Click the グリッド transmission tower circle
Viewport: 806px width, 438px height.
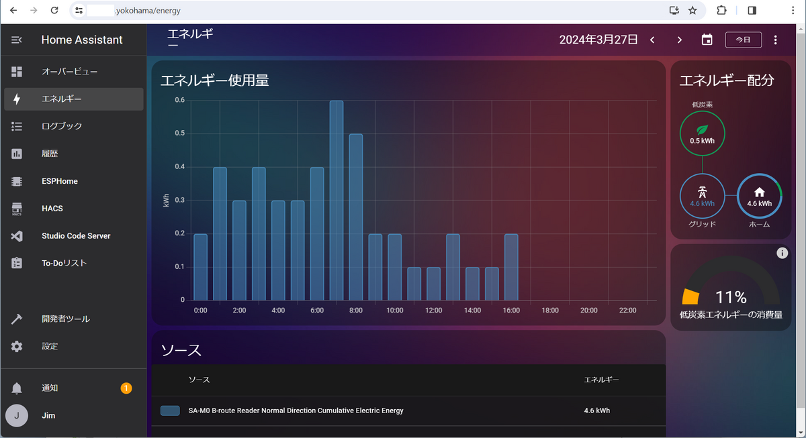point(702,196)
